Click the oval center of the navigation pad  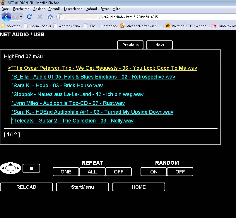tap(11, 168)
